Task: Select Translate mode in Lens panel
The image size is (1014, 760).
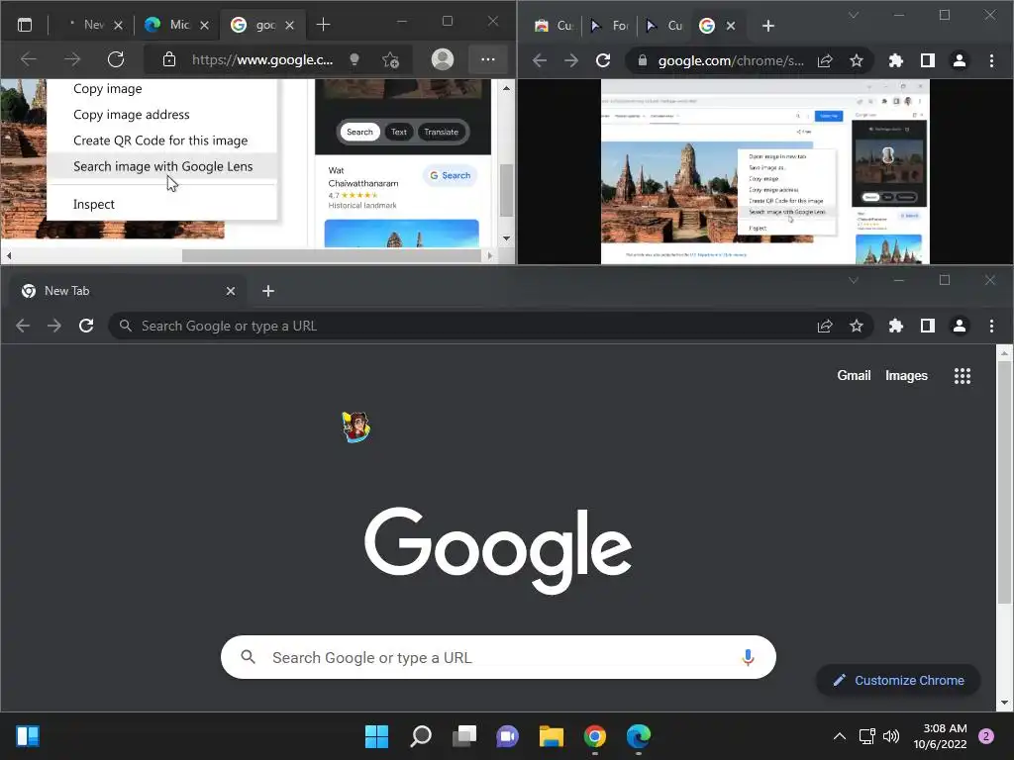Action: click(441, 132)
